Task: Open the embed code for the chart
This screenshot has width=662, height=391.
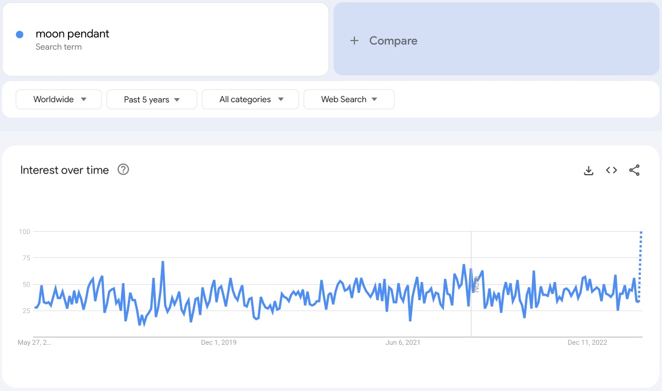Action: [x=611, y=170]
